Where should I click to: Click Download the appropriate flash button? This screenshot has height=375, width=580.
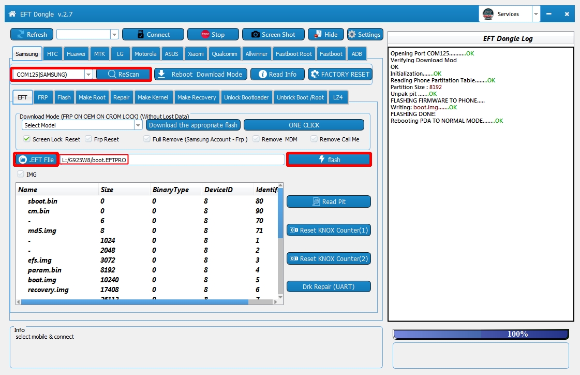[x=193, y=125]
